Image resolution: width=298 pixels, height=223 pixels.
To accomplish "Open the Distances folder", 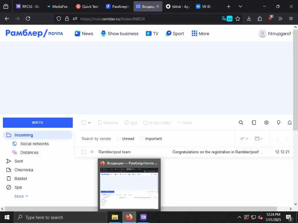I will pos(29,152).
